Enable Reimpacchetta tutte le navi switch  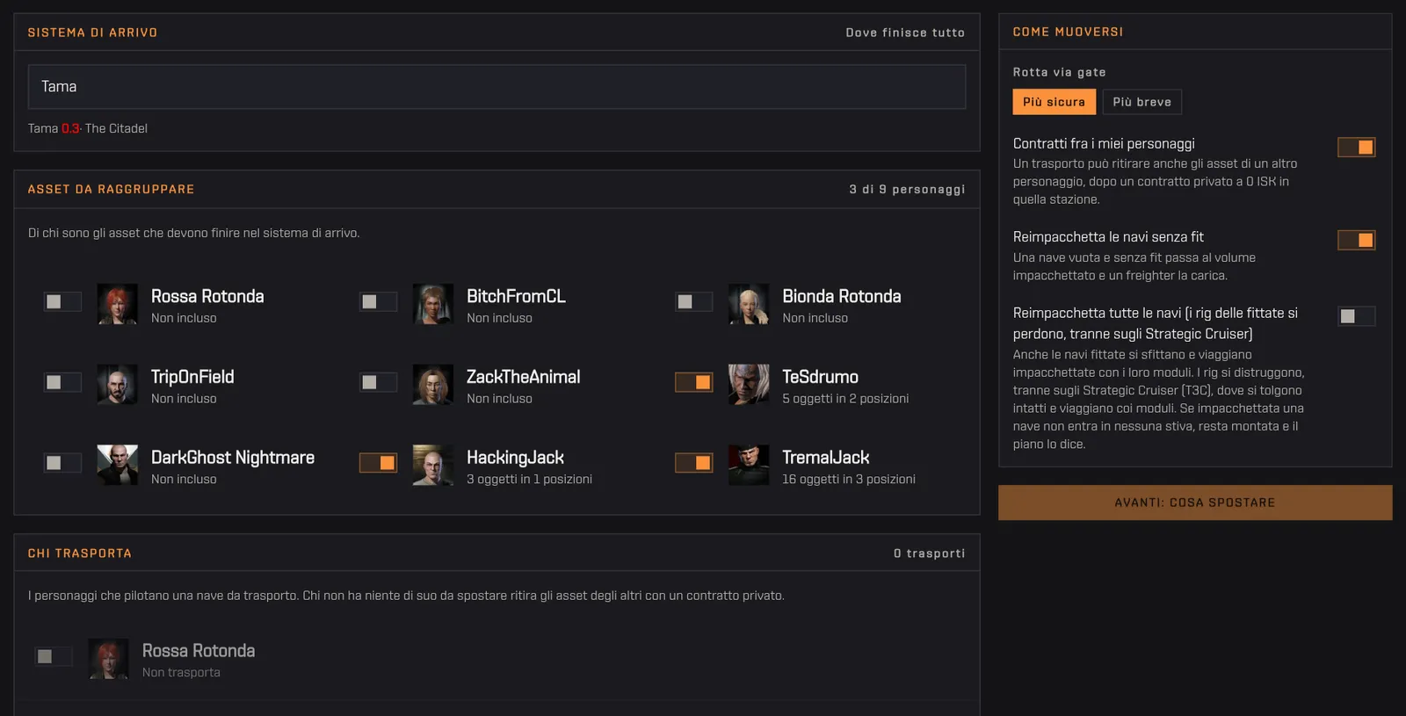click(x=1356, y=316)
